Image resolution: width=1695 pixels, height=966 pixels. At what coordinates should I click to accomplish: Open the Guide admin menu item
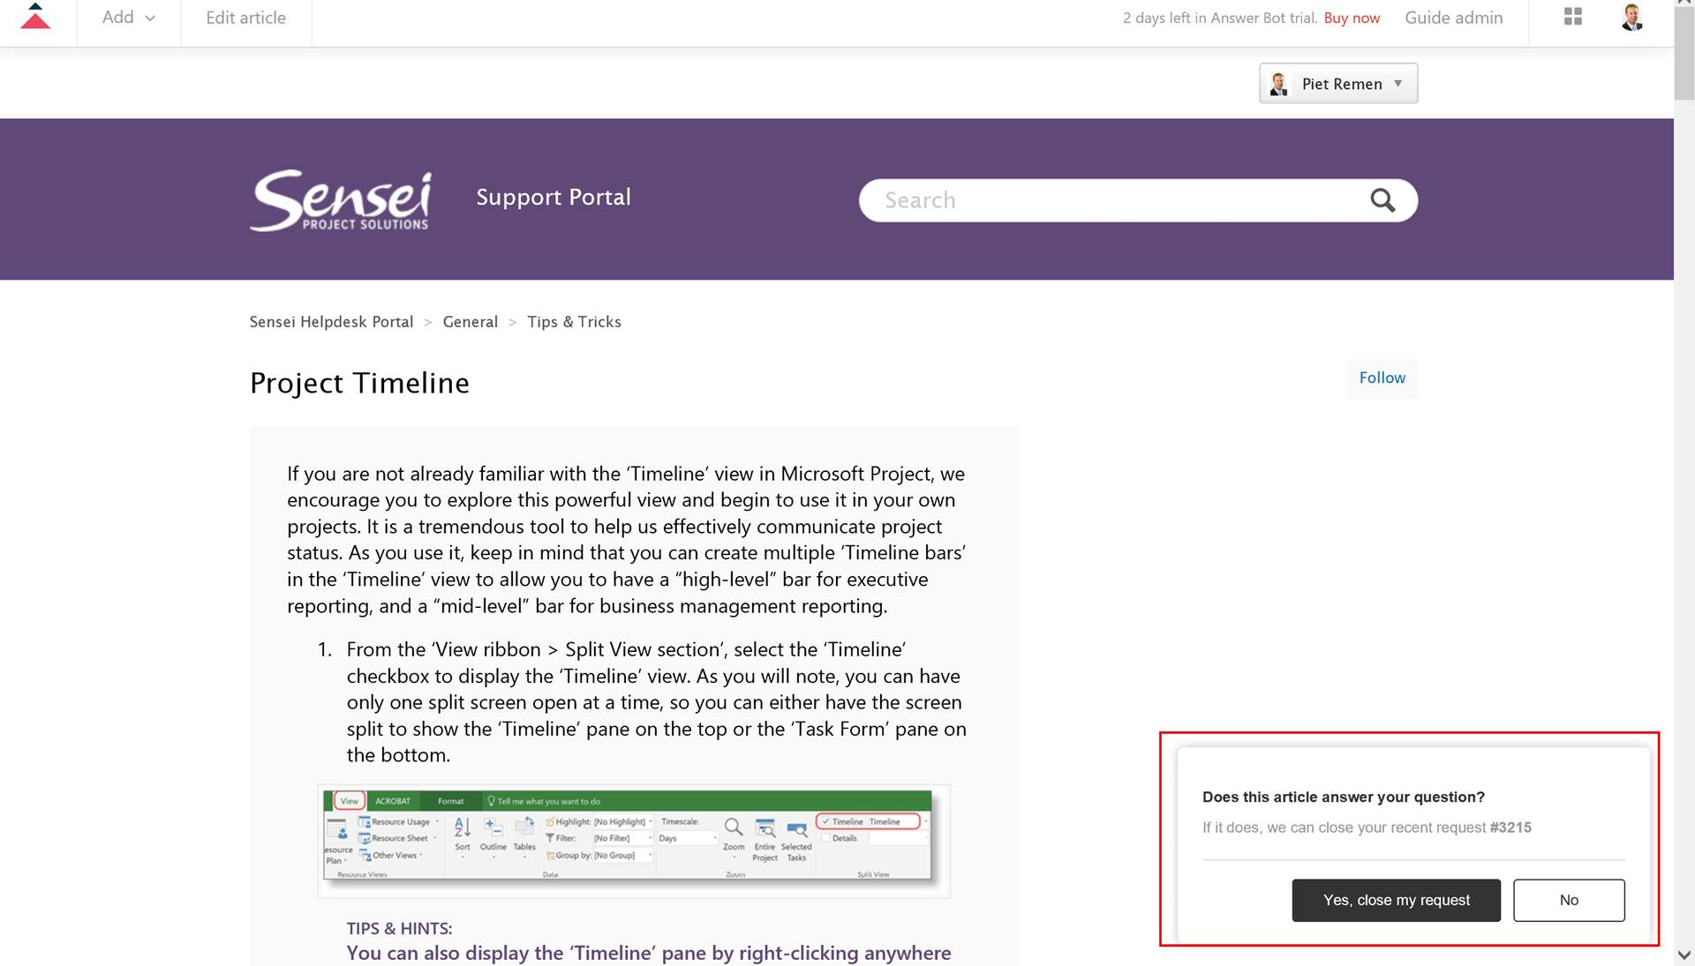[x=1453, y=18]
